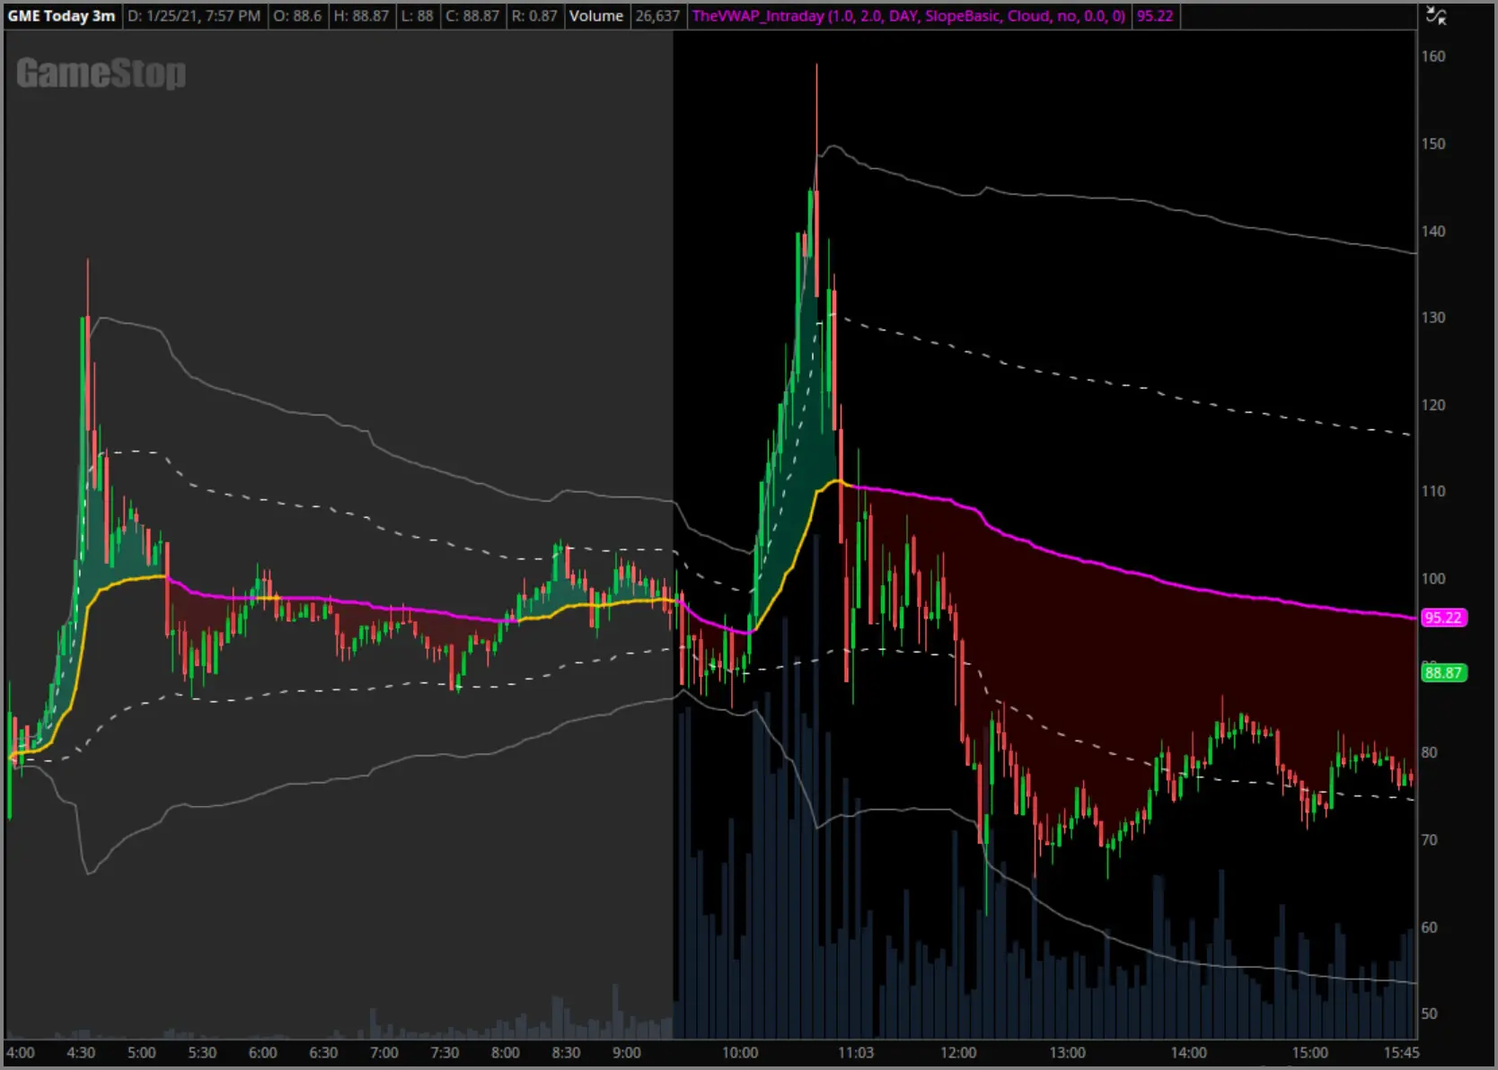Image resolution: width=1498 pixels, height=1070 pixels.
Task: Click the 5:00 time axis label
Action: (x=141, y=1053)
